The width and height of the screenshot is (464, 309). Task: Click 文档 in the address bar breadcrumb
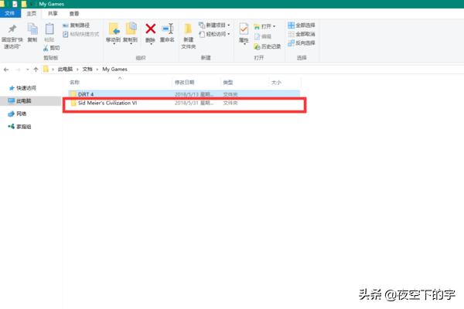[x=87, y=70]
